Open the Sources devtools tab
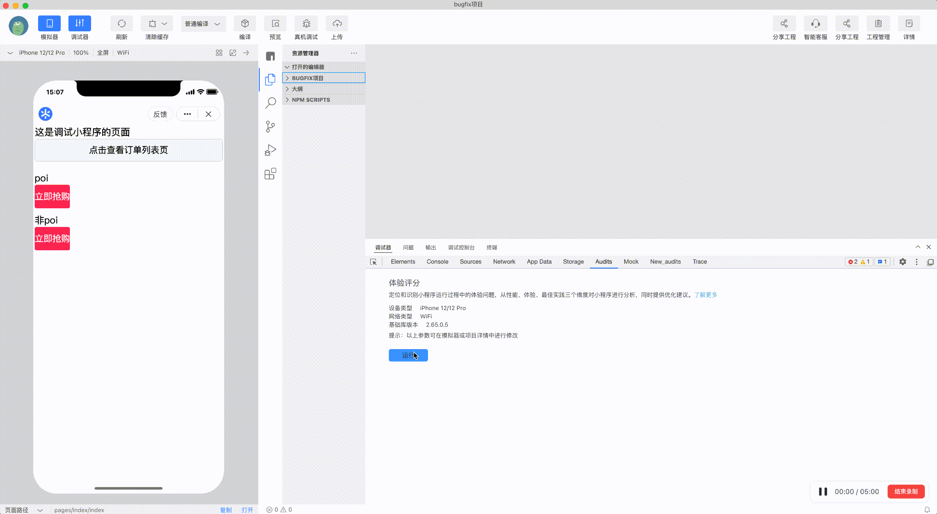 click(x=470, y=262)
